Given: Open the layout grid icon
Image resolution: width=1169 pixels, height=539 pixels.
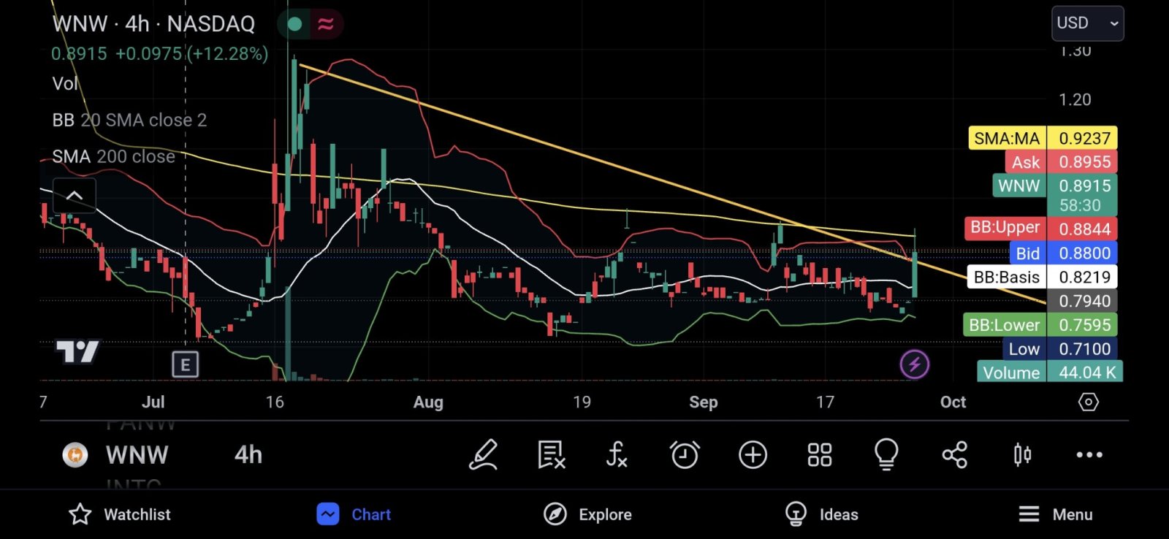Looking at the screenshot, I should (x=820, y=454).
